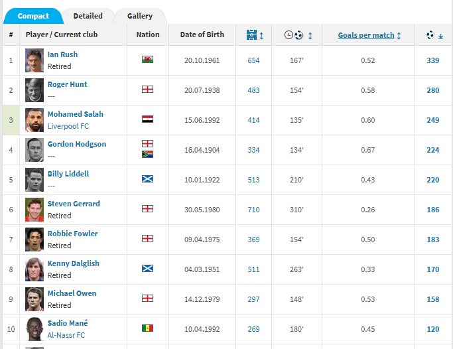
Task: Switch to the Detailed tab
Action: tap(88, 16)
